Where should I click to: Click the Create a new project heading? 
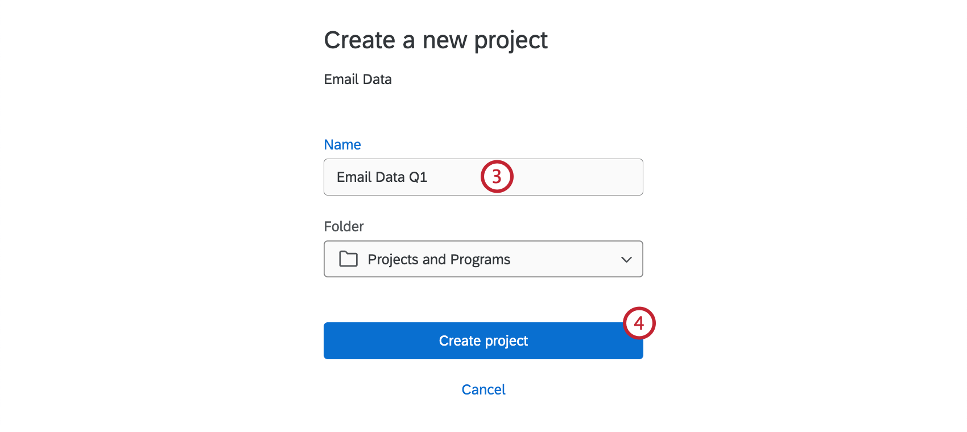[436, 40]
